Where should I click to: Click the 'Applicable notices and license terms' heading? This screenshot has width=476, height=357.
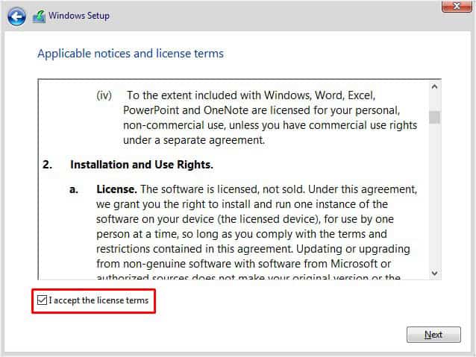pos(131,54)
